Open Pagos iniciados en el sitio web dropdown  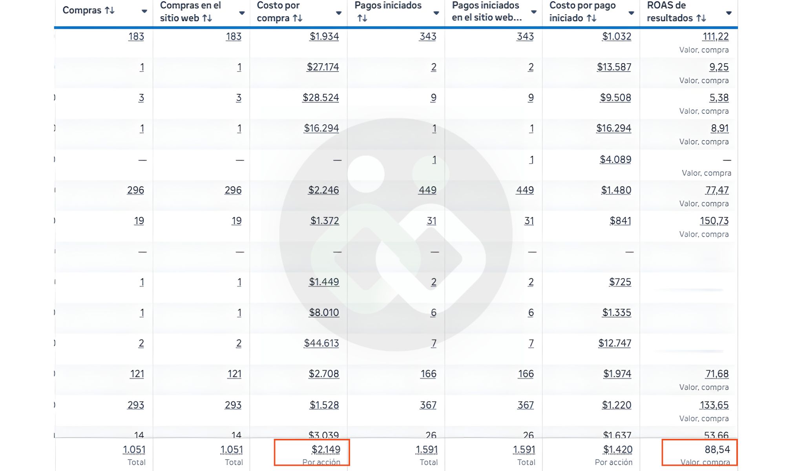coord(533,12)
